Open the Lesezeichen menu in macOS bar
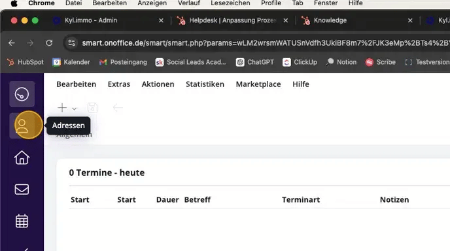This screenshot has width=450, height=251. 230,3
